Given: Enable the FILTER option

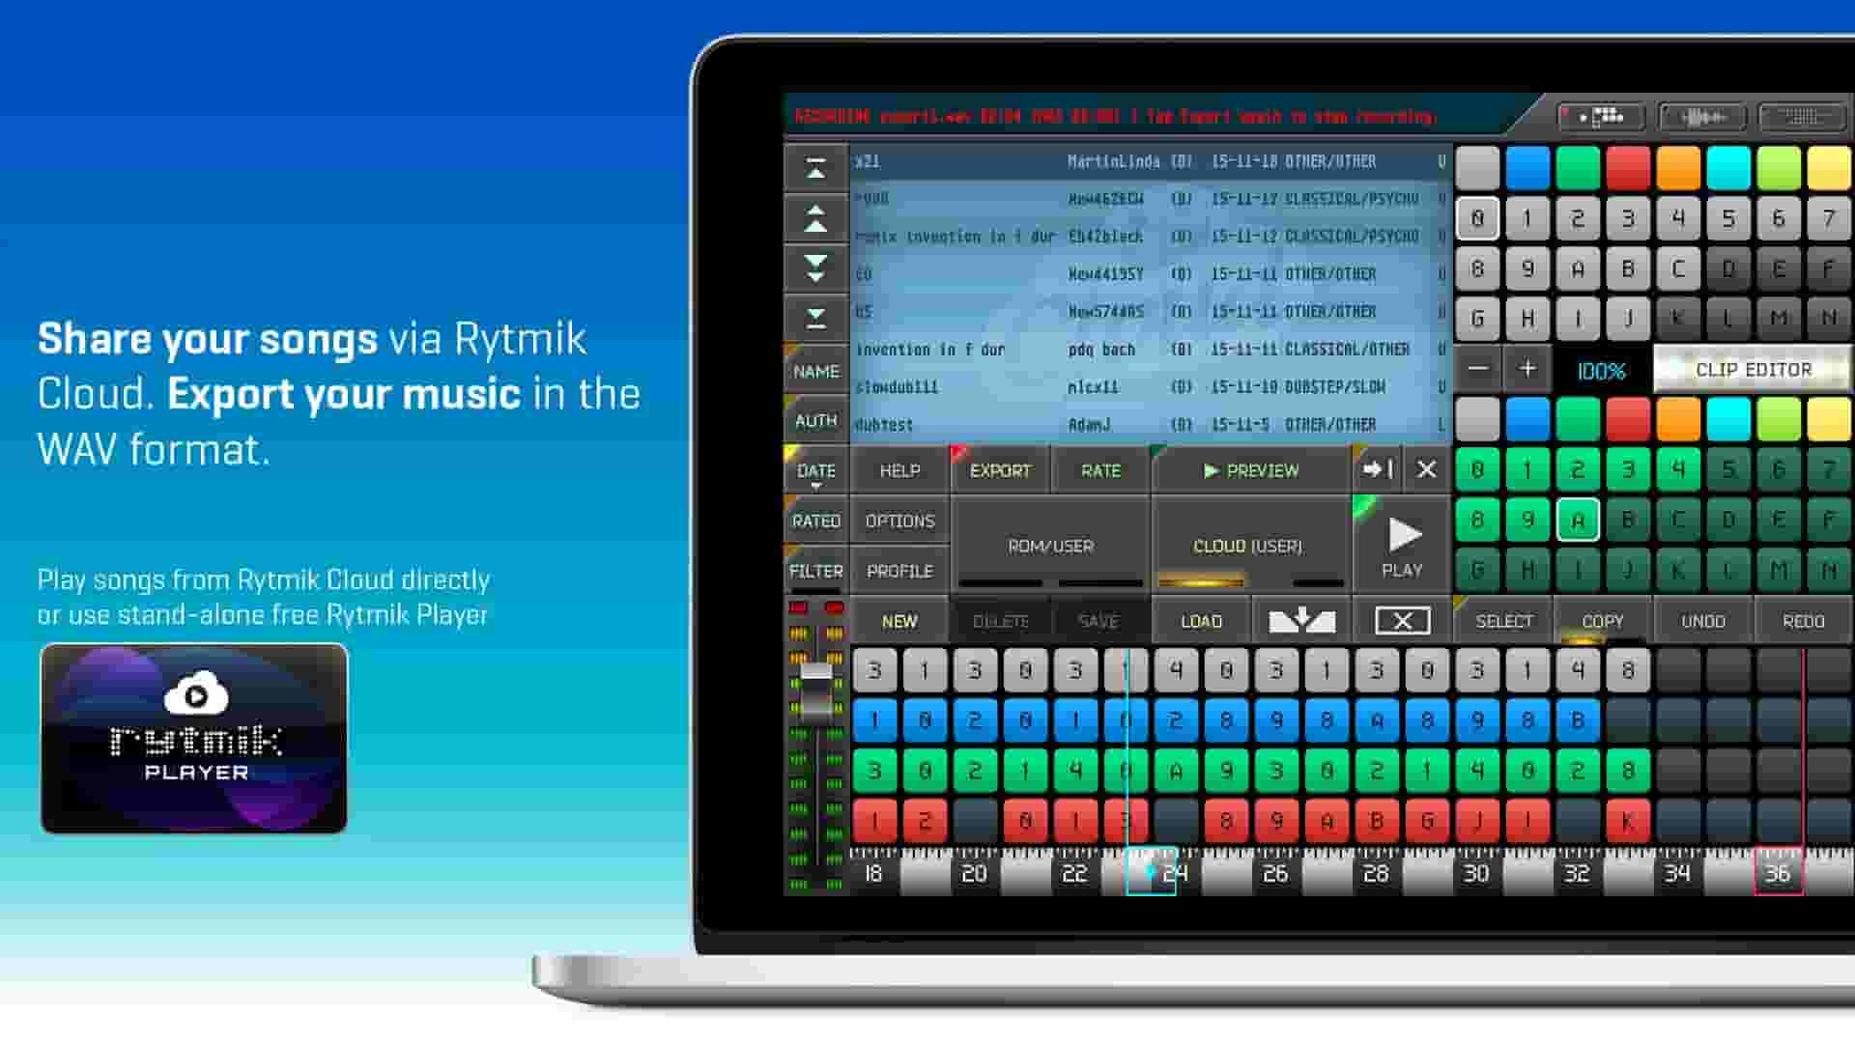Looking at the screenshot, I should (815, 571).
